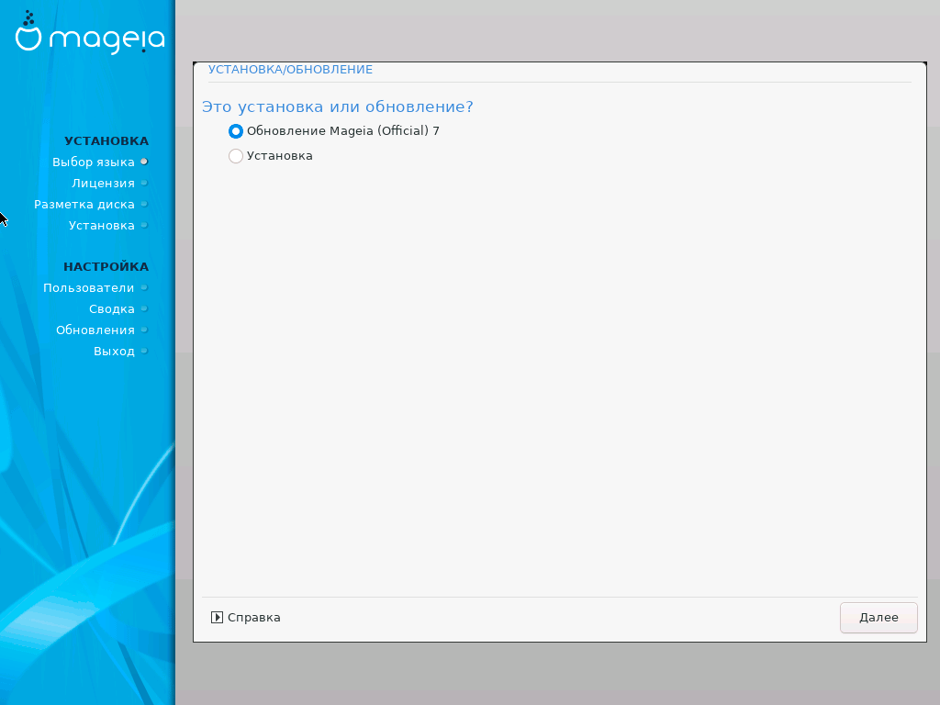
Task: Expand Справка using the triangle arrow
Action: [x=217, y=618]
